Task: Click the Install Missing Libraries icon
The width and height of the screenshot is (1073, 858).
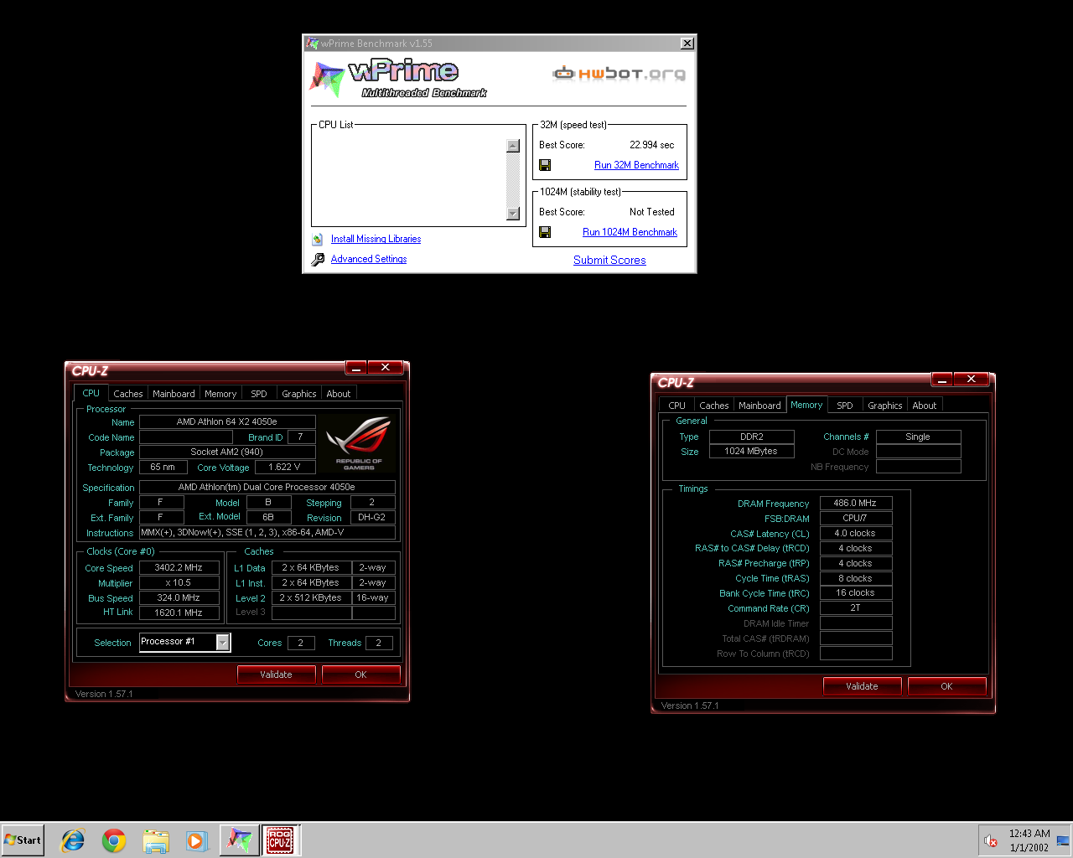Action: [318, 239]
